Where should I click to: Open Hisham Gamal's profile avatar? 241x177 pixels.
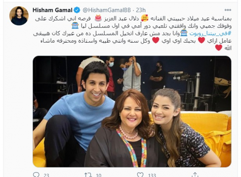coord(19,16)
